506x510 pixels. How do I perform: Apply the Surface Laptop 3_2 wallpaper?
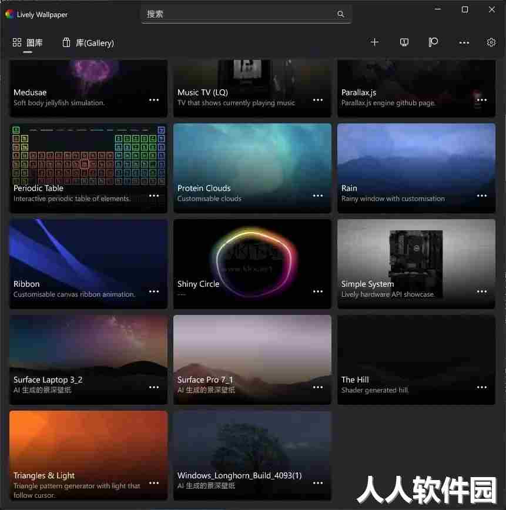[x=89, y=360]
